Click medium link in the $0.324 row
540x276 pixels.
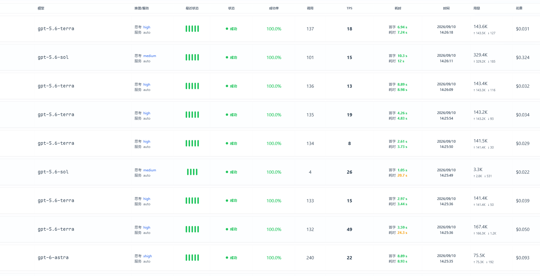150,56
